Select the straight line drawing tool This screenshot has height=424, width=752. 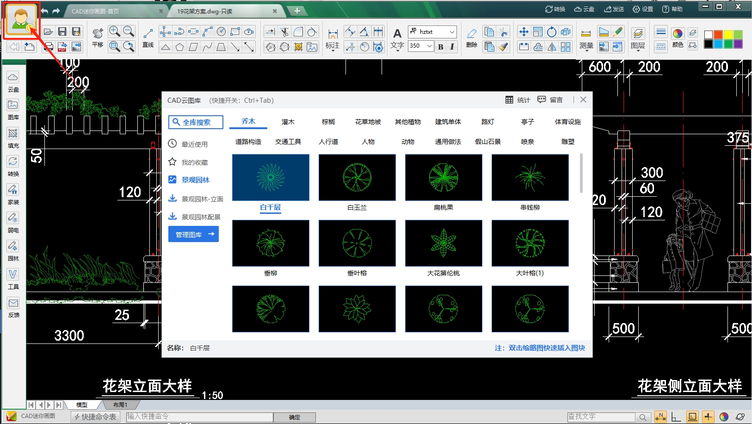[148, 33]
